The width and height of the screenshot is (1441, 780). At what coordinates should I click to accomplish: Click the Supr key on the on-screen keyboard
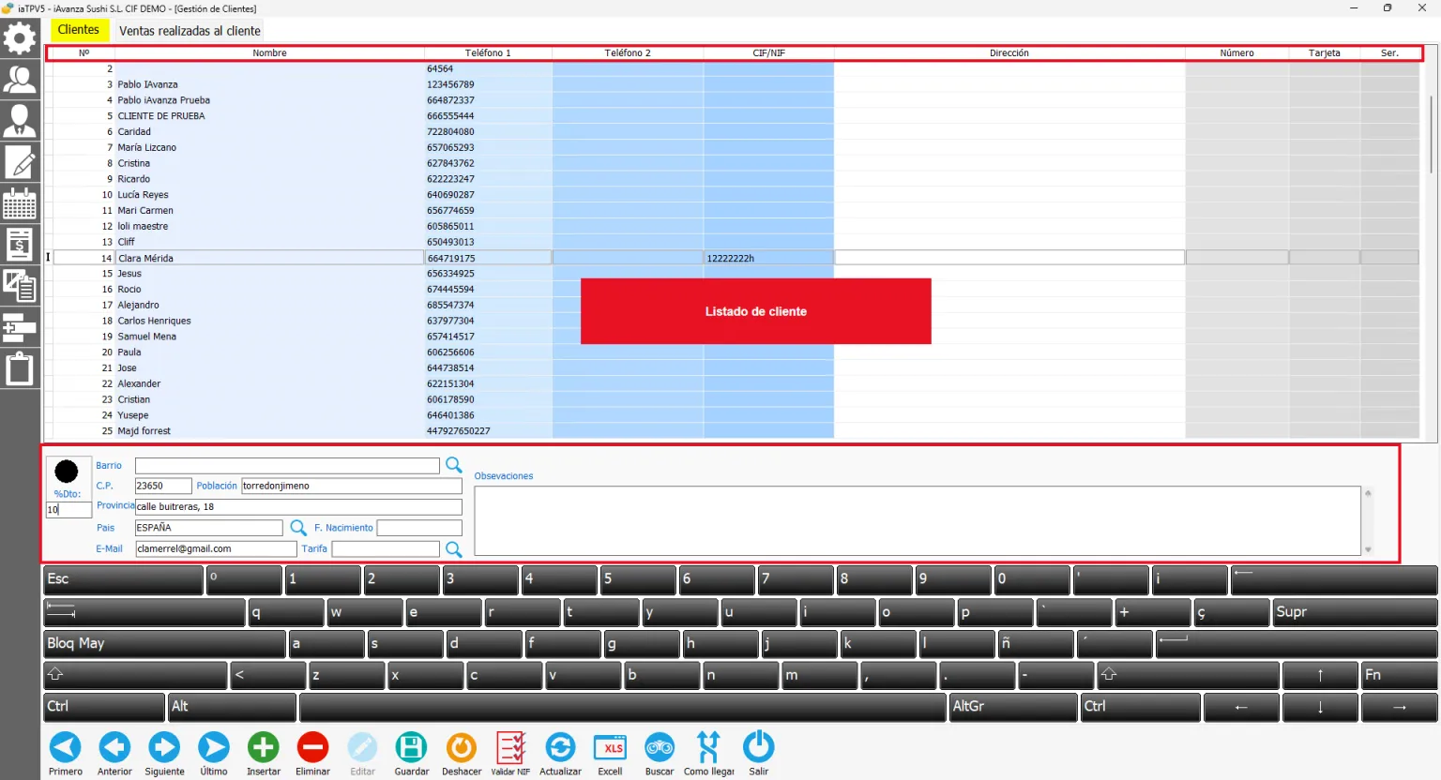[x=1355, y=612]
